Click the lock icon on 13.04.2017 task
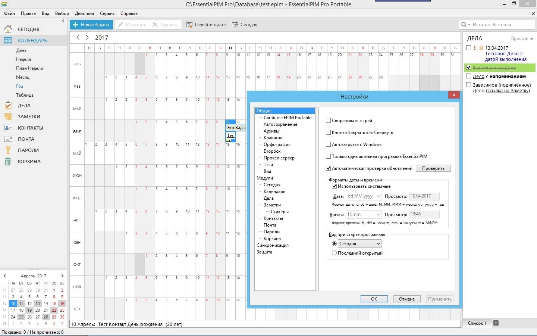The width and height of the screenshot is (537, 336). click(481, 48)
